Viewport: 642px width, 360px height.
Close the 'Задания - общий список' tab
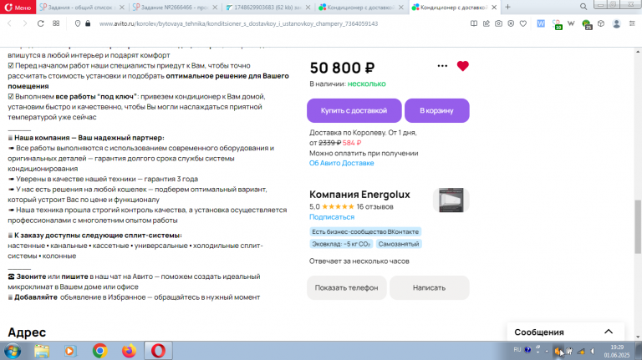(121, 8)
